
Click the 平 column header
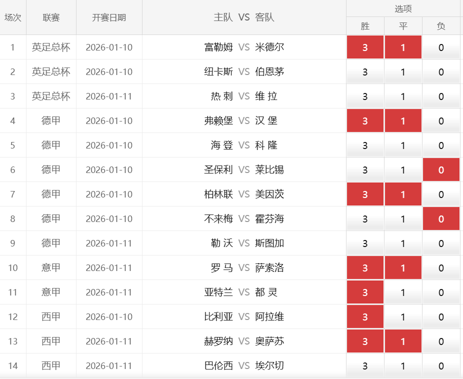(x=403, y=25)
